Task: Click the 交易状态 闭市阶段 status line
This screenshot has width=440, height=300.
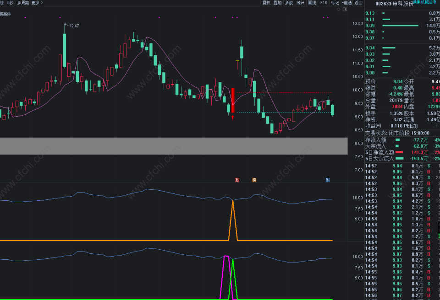Action: coord(397,133)
